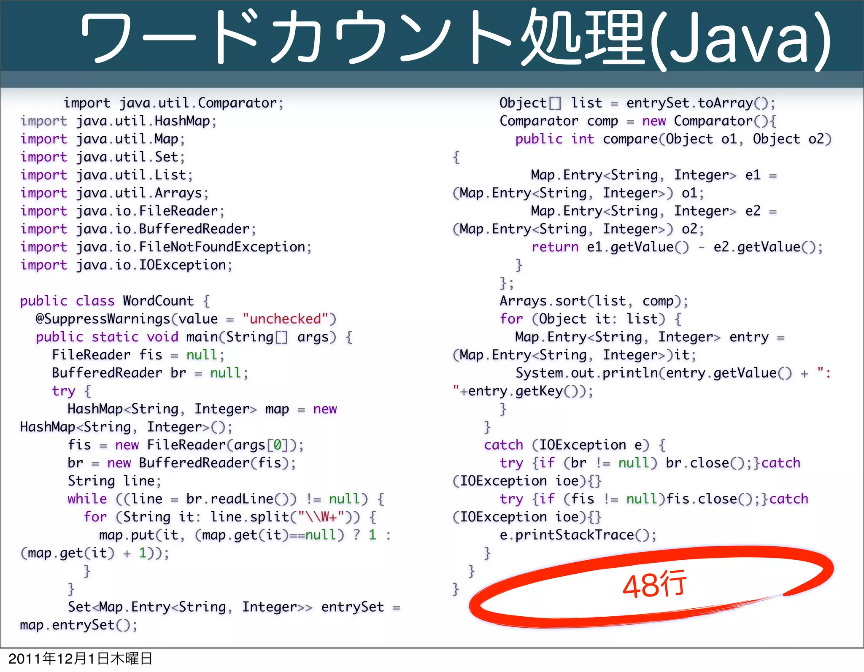The image size is (864, 672).
Task: Click the line 'import java.io.FileReader;'
Action: 122,211
